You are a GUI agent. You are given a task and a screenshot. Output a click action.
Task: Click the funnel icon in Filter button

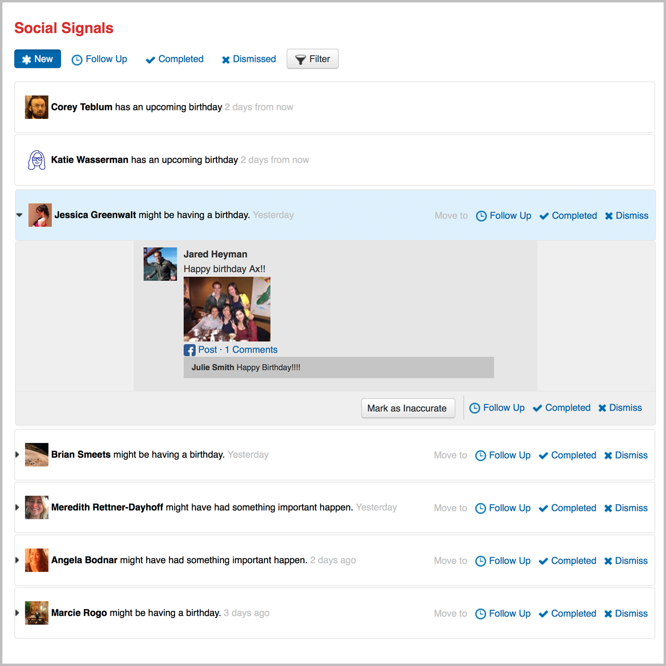(300, 59)
